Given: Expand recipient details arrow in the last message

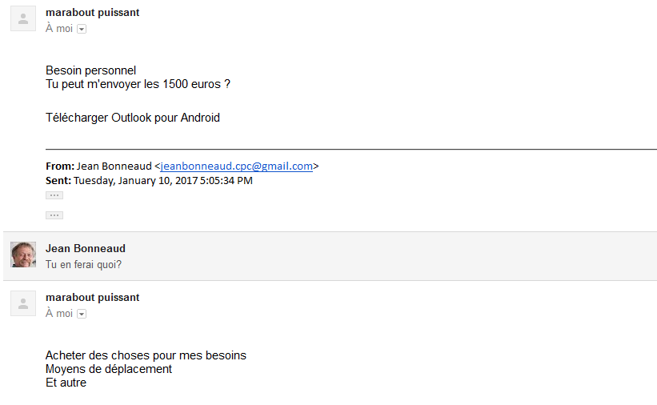Looking at the screenshot, I should tap(82, 314).
